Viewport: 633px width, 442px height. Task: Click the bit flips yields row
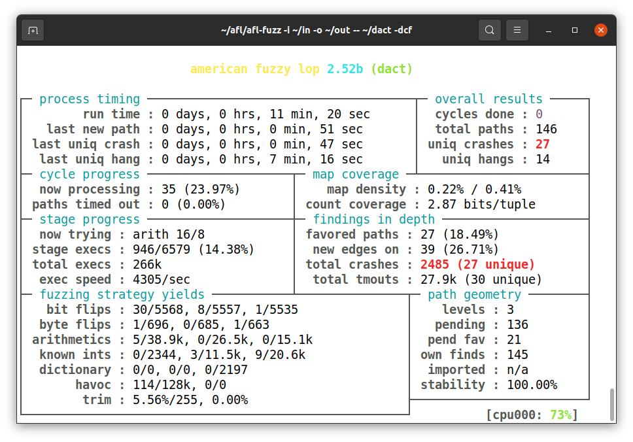point(173,310)
